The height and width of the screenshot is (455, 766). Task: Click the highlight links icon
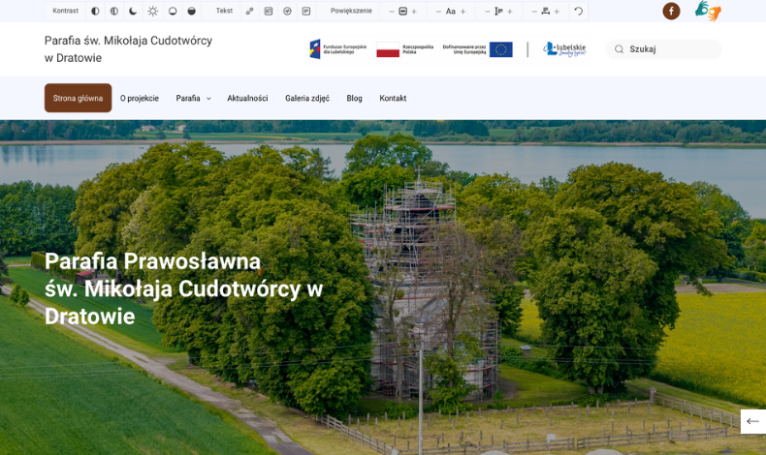249,12
